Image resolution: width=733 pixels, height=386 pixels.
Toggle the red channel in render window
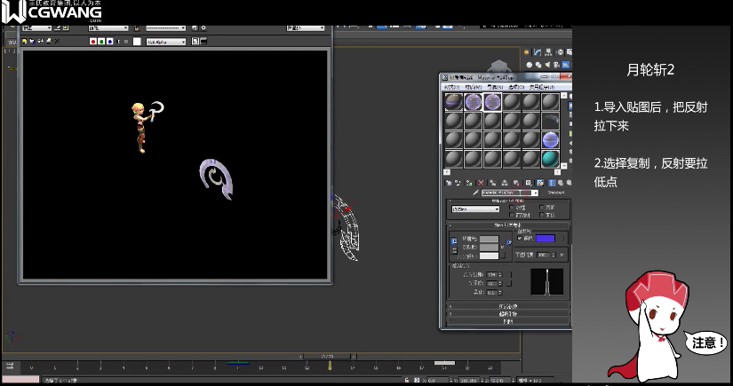pyautogui.click(x=93, y=42)
